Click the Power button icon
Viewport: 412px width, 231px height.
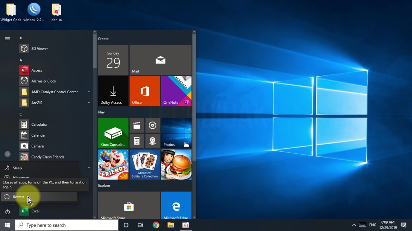tap(7, 212)
